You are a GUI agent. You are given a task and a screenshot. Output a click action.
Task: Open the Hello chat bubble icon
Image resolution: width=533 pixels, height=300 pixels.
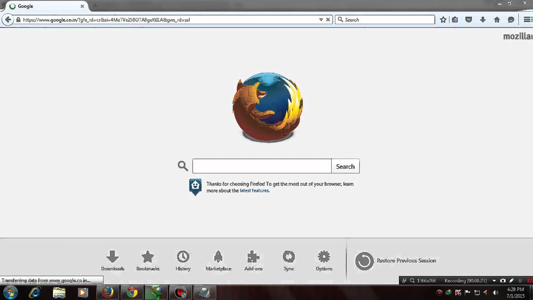(510, 20)
